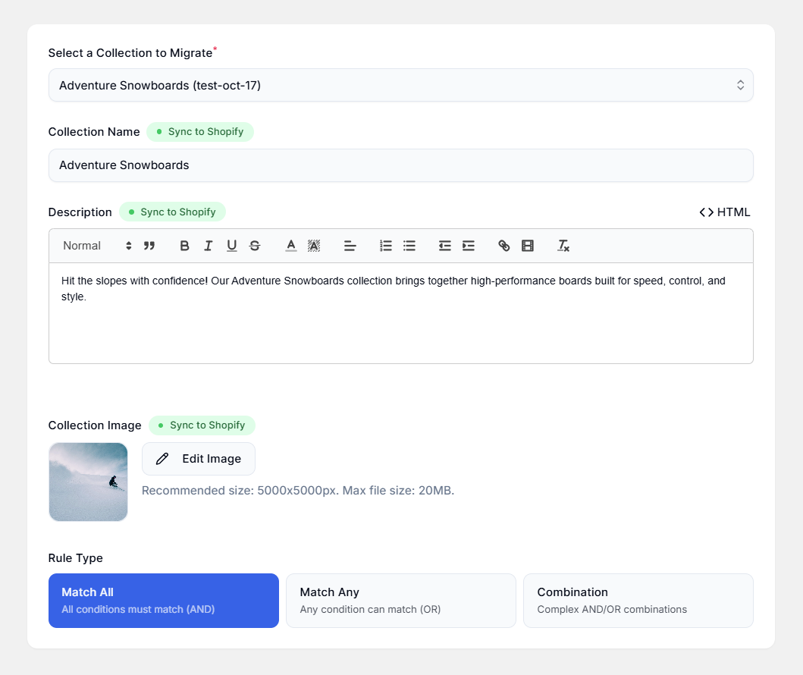This screenshot has width=803, height=675.
Task: Click the snowboarder collection image thumbnail
Action: pos(88,482)
